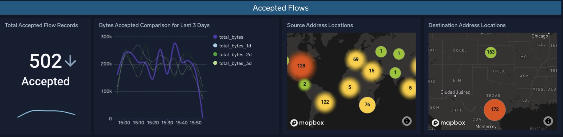Click the light blue total_bytes_1d legend dot

click(215, 45)
